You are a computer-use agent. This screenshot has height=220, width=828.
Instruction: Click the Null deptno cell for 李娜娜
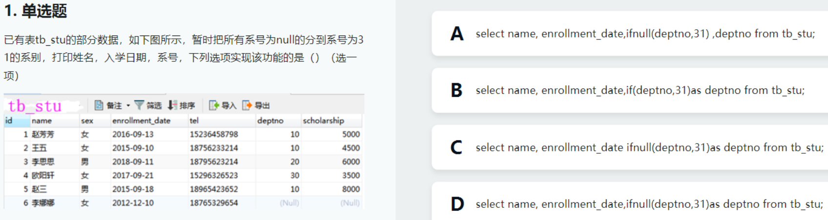[x=290, y=203]
